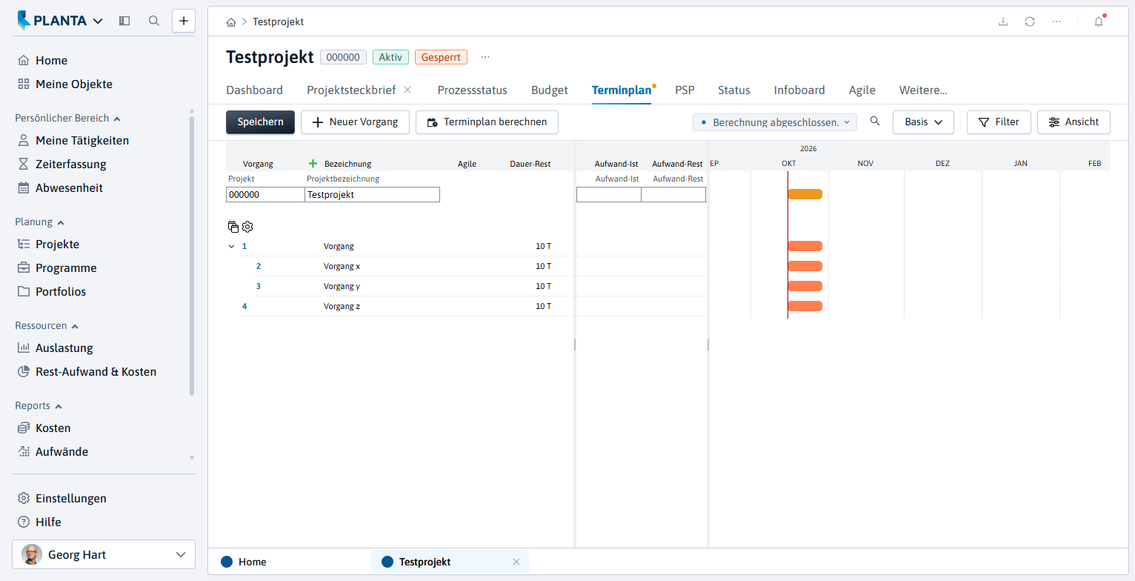Open the Basis dropdown

(x=923, y=122)
